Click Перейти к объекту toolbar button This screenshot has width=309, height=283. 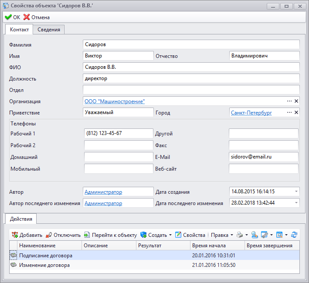point(110,235)
